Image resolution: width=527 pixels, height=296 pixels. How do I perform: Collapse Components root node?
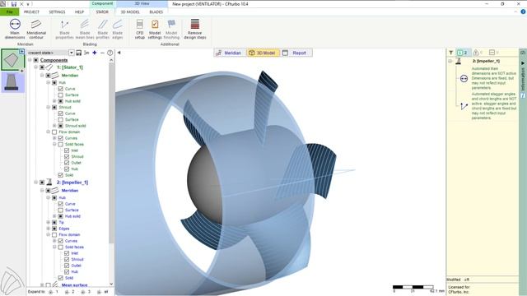[x=30, y=60]
